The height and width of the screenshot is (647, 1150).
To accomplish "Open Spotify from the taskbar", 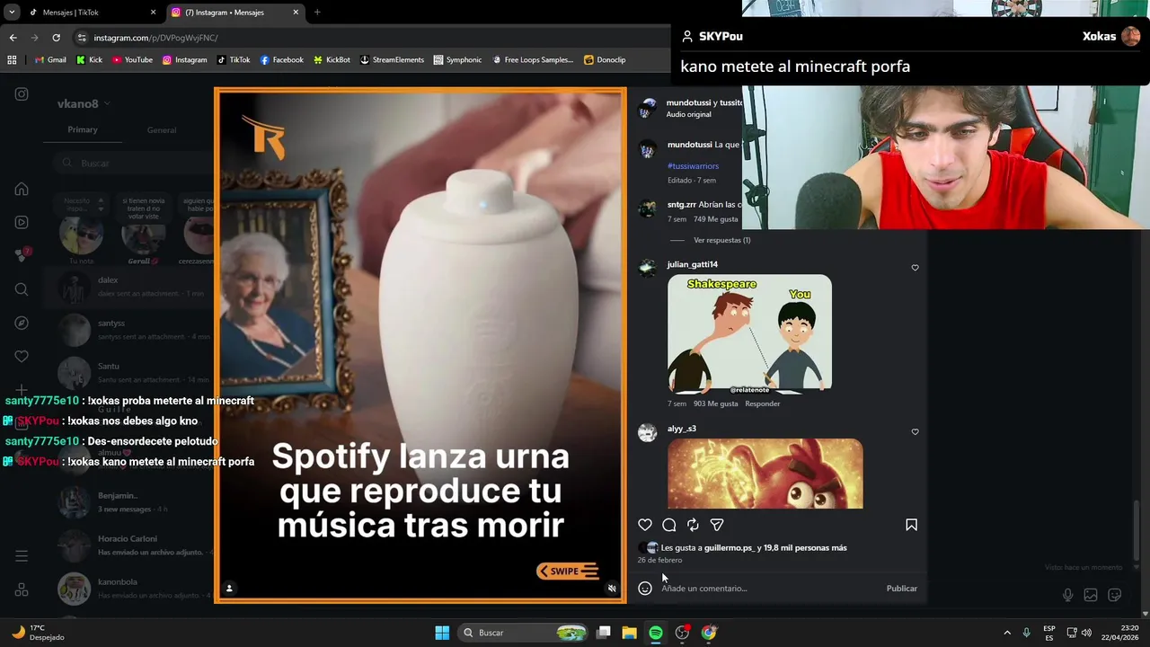I will tap(656, 633).
